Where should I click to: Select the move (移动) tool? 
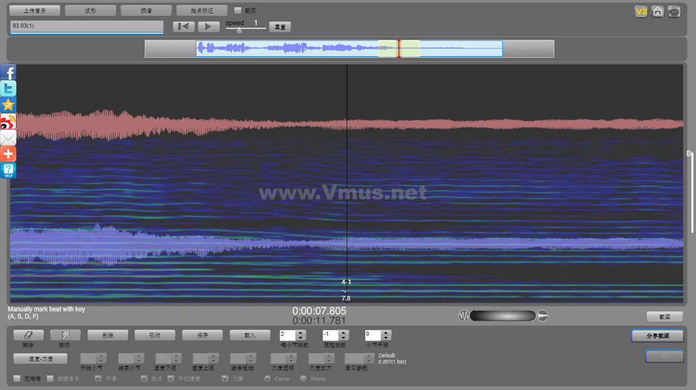(x=65, y=335)
